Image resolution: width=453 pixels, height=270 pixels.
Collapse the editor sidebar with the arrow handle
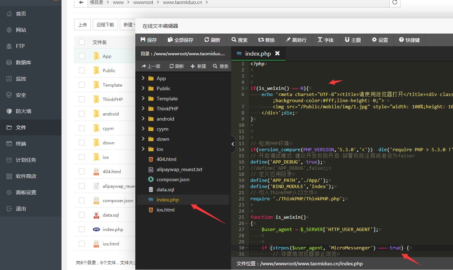(x=233, y=144)
